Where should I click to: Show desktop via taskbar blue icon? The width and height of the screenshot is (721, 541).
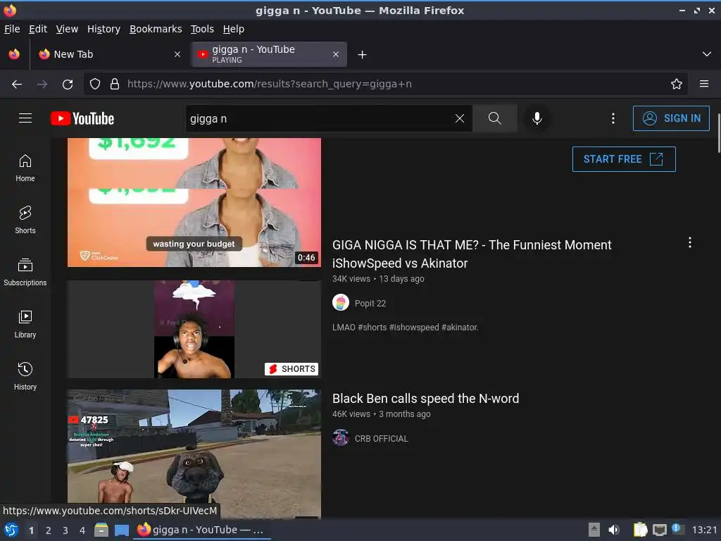click(x=121, y=530)
